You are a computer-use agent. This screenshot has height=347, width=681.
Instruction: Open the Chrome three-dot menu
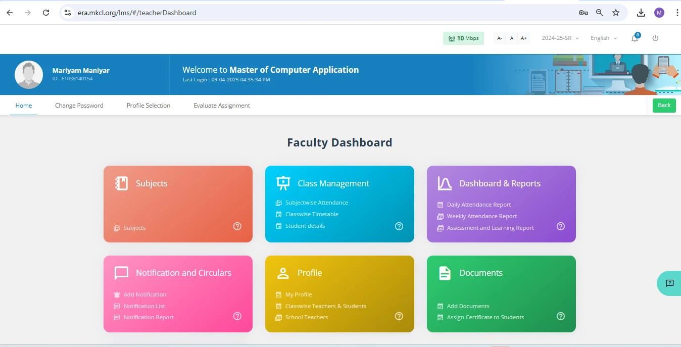(x=677, y=13)
